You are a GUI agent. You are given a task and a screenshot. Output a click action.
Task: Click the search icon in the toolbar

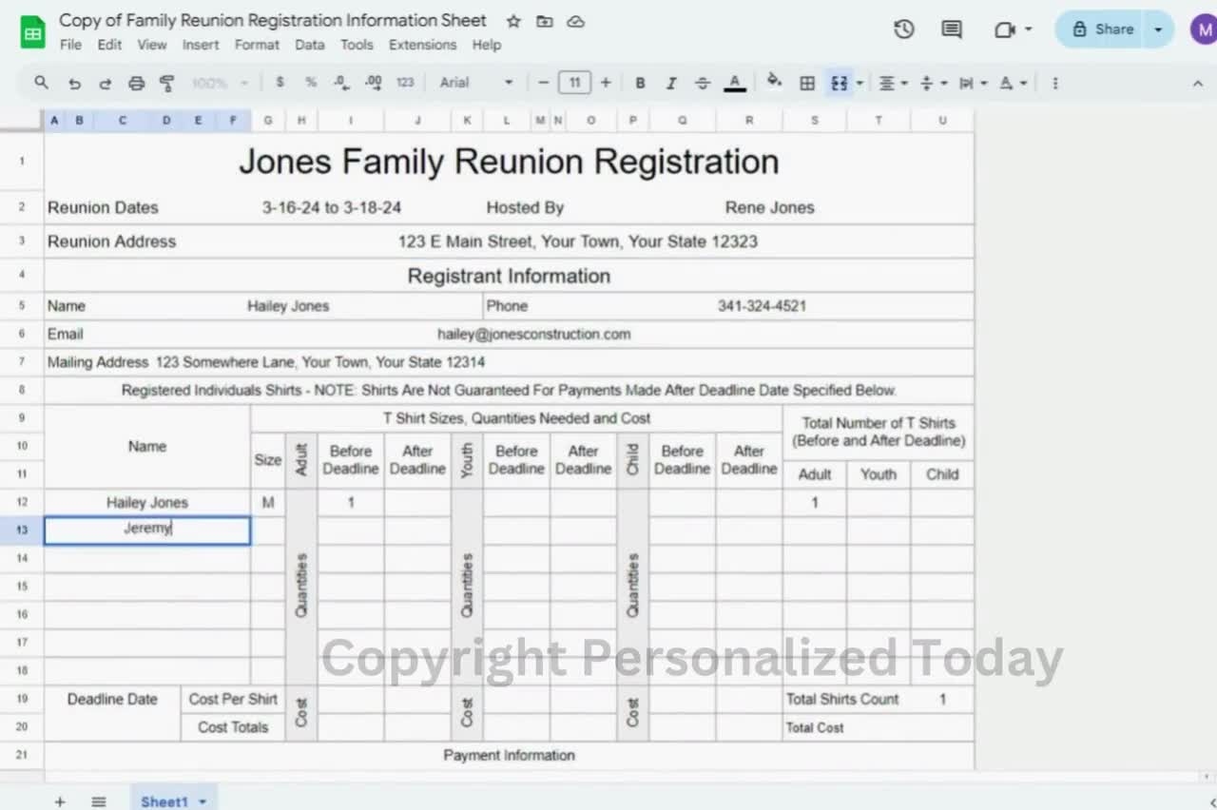pyautogui.click(x=41, y=83)
